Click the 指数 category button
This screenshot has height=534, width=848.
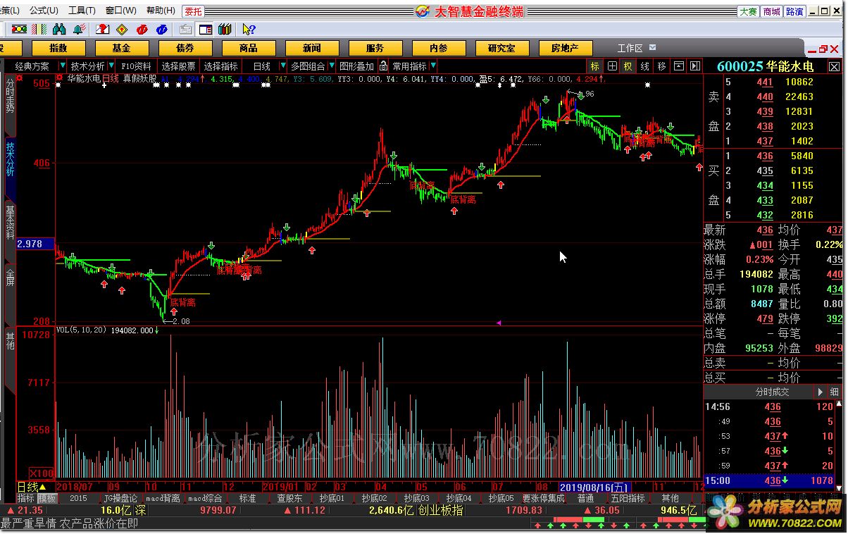click(58, 48)
